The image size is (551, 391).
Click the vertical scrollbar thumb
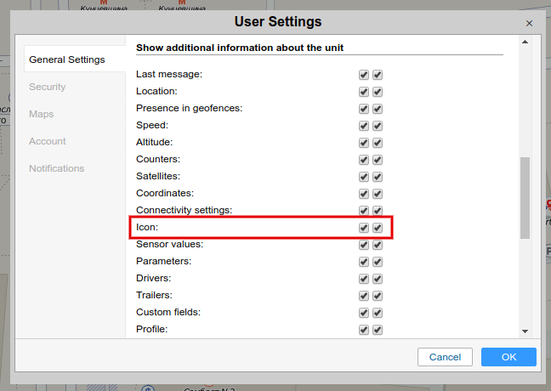click(525, 197)
